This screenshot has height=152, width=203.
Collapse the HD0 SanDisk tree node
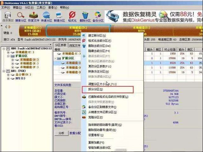[4, 48]
